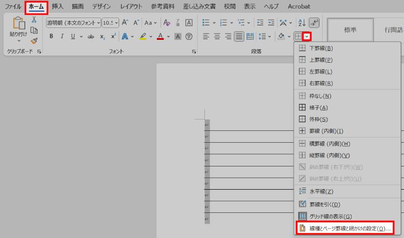404x238 pixels.
Task: Choose 線種とページ罫線と網かけの設定 menu entry
Action: click(345, 229)
